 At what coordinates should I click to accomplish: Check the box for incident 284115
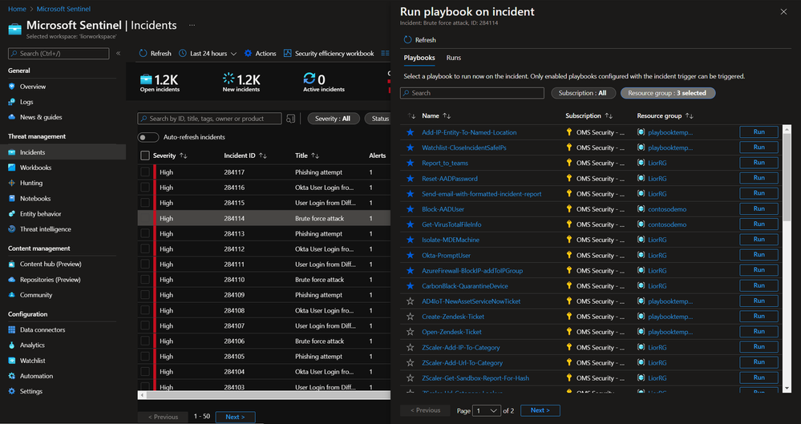pyautogui.click(x=145, y=203)
